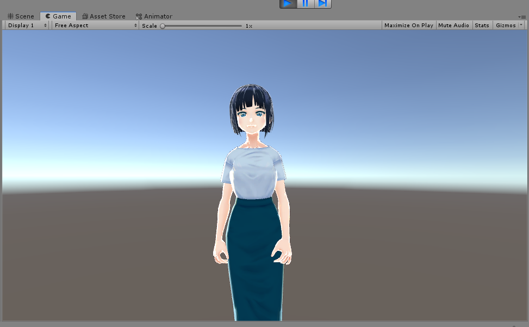Expand the Gizmos dropdown arrow
This screenshot has width=529, height=327.
tap(521, 25)
